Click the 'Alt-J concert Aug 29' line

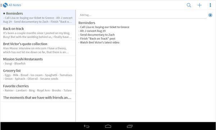click(92, 31)
